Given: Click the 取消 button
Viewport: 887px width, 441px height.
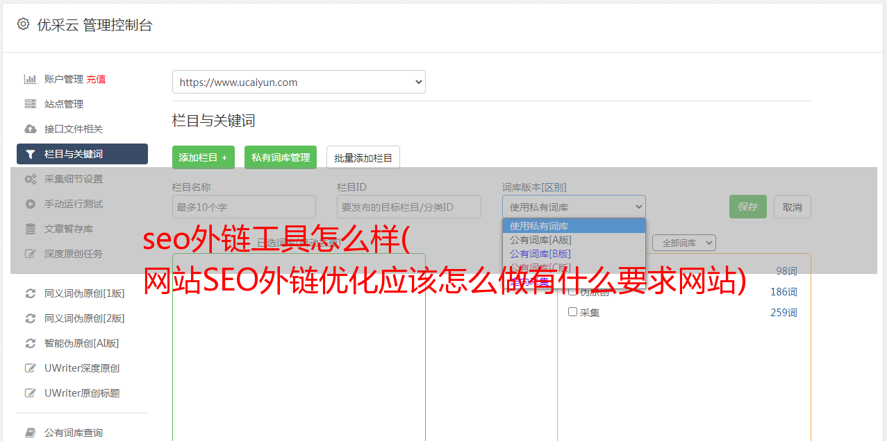Looking at the screenshot, I should coord(793,207).
